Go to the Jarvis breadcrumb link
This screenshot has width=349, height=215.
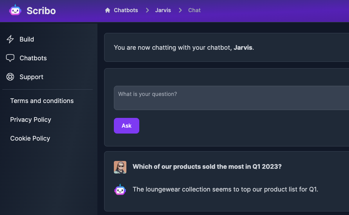[163, 10]
